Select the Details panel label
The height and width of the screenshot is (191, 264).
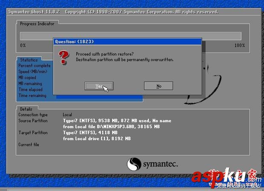click(26, 109)
